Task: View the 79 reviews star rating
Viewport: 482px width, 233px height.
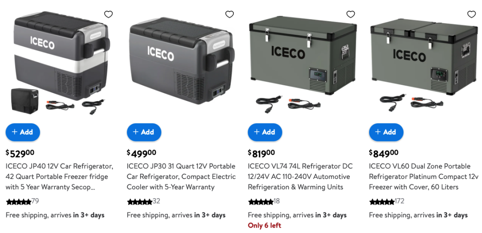Action: (x=22, y=202)
